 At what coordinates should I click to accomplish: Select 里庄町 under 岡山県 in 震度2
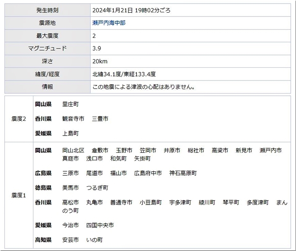[x=70, y=104]
